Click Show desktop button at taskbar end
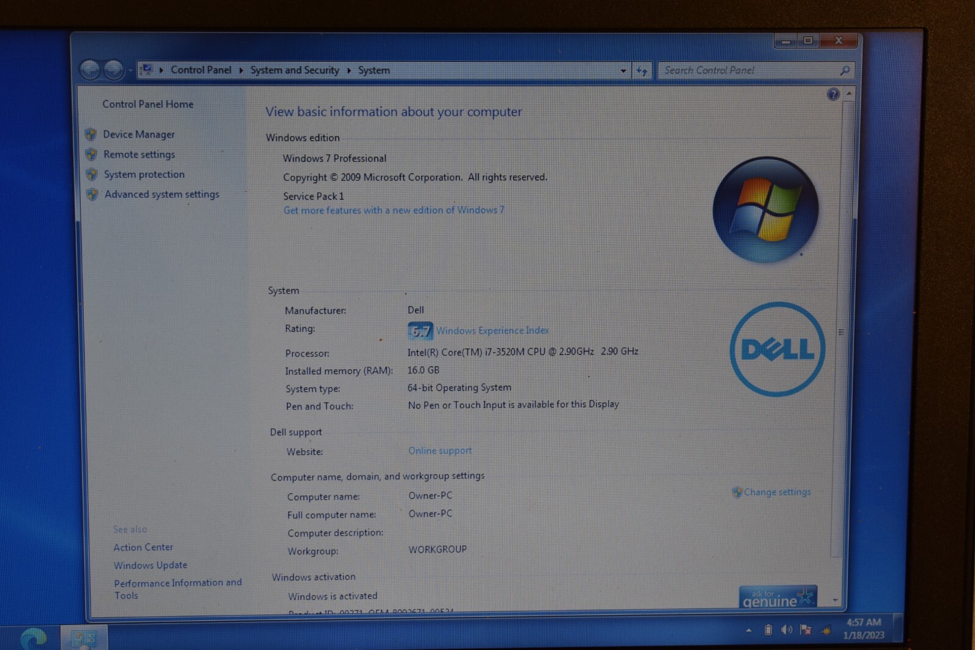Screen dimensions: 975x650 tap(898, 628)
